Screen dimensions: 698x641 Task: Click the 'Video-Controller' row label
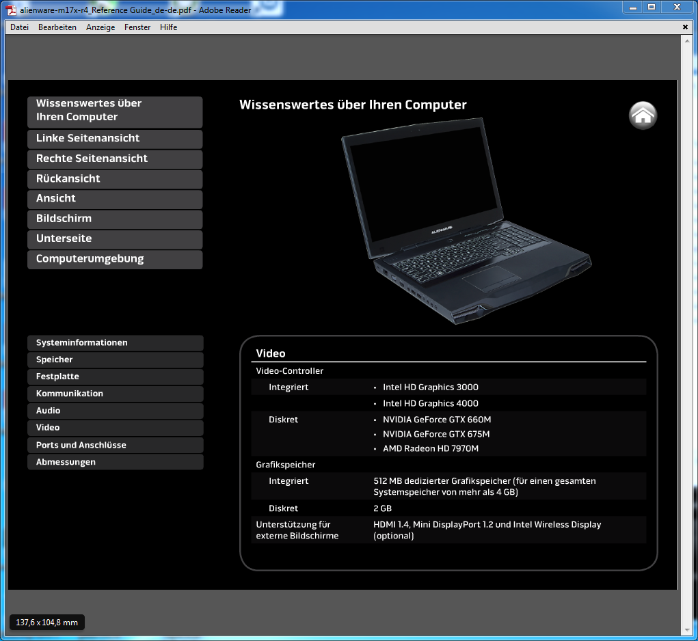pyautogui.click(x=289, y=371)
